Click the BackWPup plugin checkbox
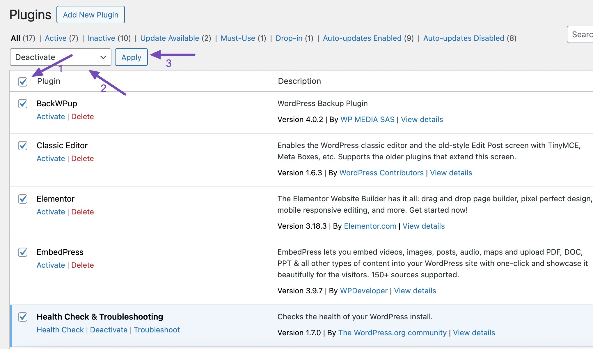 22,104
